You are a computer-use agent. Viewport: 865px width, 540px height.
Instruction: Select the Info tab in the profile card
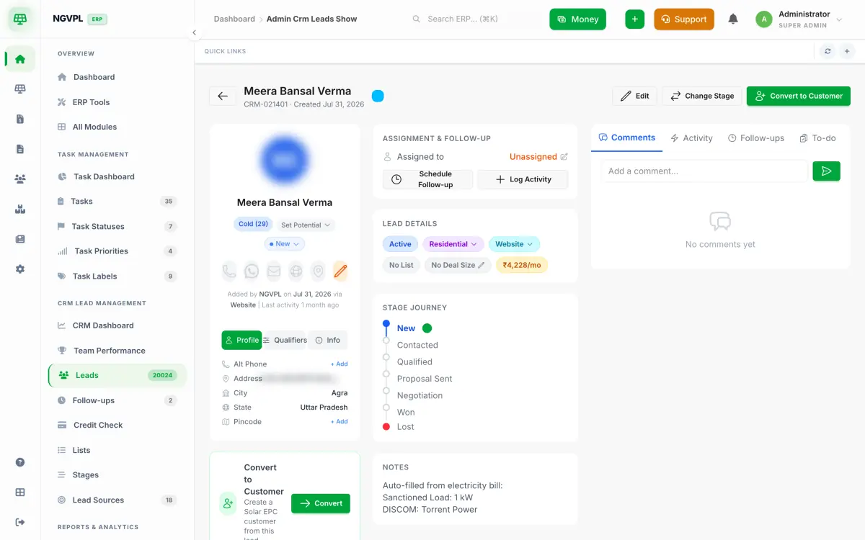327,341
